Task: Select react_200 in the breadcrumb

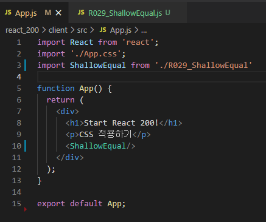Action: point(22,30)
